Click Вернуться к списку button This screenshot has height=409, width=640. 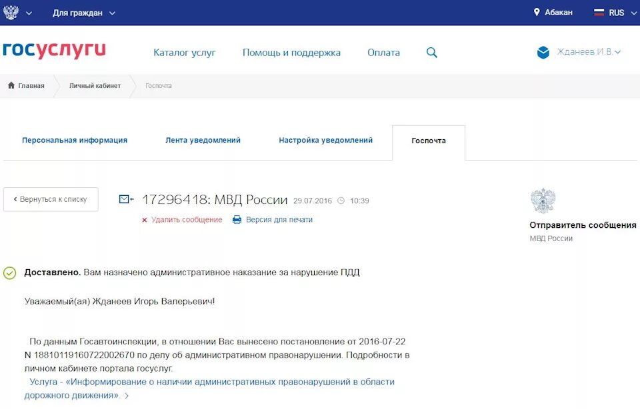click(51, 199)
